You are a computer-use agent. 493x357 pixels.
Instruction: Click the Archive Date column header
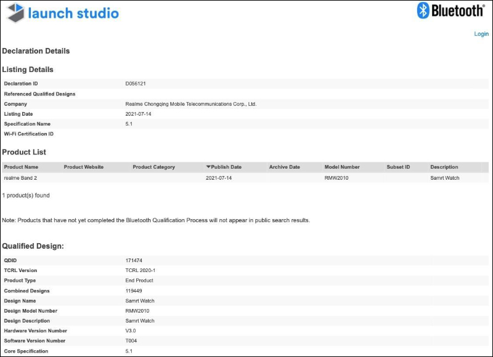coord(285,167)
